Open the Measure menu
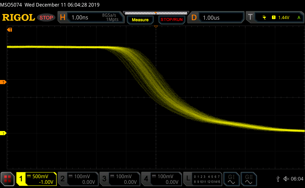 coord(140,20)
